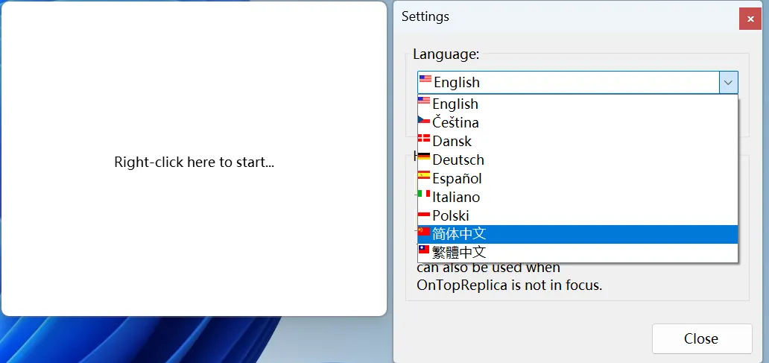Click "Right-click here to start..." text
Viewport: 769px width, 363px height.
point(194,162)
